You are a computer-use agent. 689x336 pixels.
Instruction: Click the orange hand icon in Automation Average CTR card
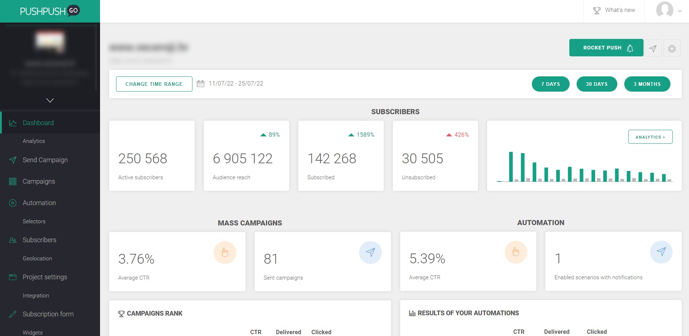[x=516, y=252]
